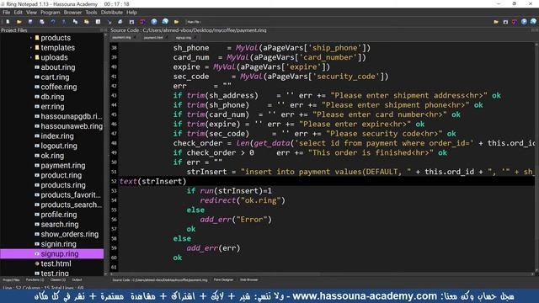The image size is (539, 303).
Task: Expand the uploads folder arrow
Action: [x=31, y=57]
